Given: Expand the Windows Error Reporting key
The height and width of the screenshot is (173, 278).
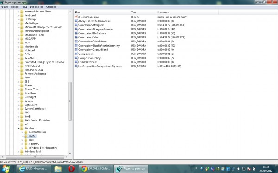Looking at the screenshot, I should coord(22,148).
